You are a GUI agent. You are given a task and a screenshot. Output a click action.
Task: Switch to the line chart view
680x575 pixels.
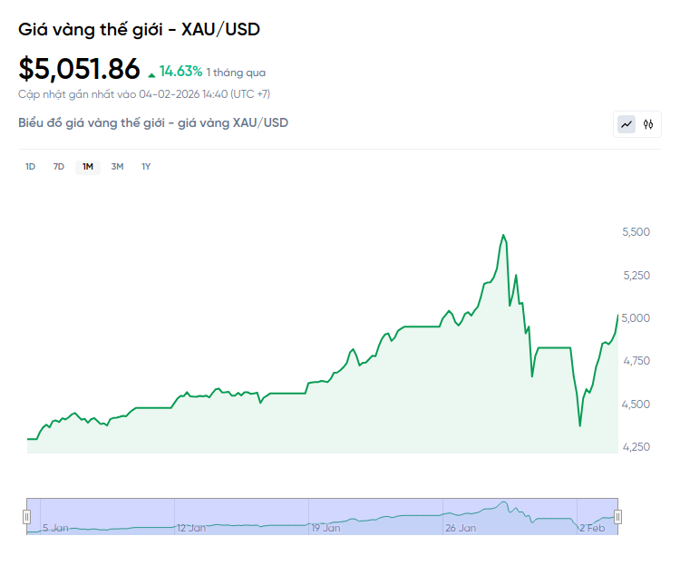[627, 124]
